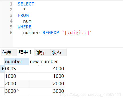Select the row header beside 3000^ row
The width and height of the screenshot is (123, 99).
(x=2, y=91)
